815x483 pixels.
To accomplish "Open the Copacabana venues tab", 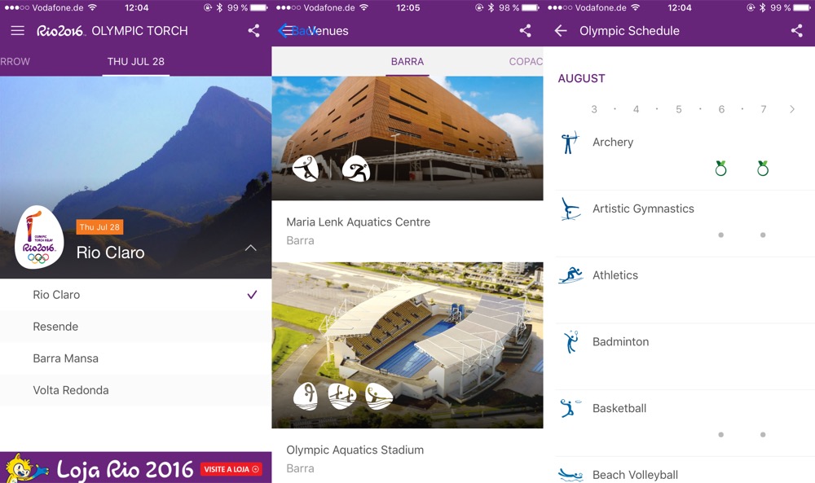I will (x=526, y=62).
